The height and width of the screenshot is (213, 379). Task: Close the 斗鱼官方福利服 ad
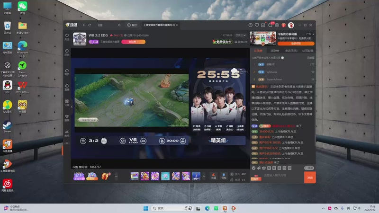point(313,34)
